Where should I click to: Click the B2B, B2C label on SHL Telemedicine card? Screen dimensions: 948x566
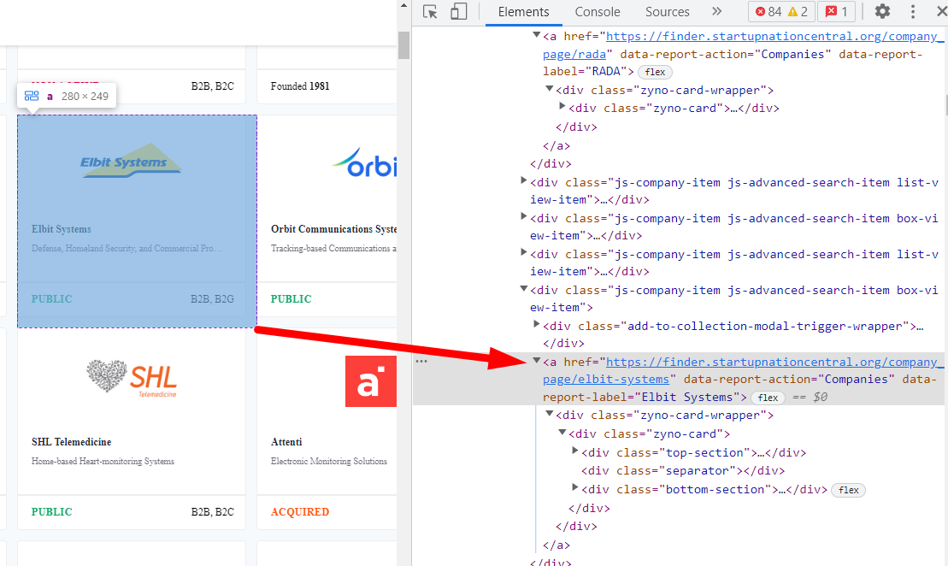[x=212, y=512]
